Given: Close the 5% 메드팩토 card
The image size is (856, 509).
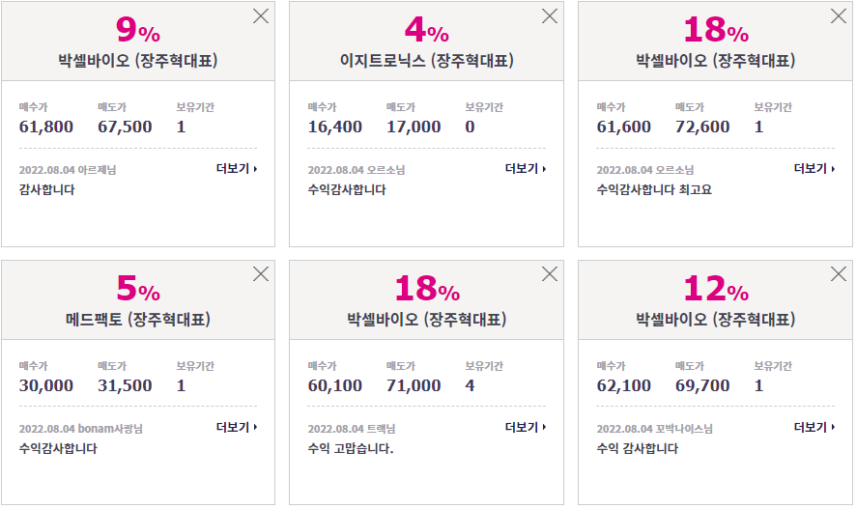Looking at the screenshot, I should pyautogui.click(x=261, y=274).
